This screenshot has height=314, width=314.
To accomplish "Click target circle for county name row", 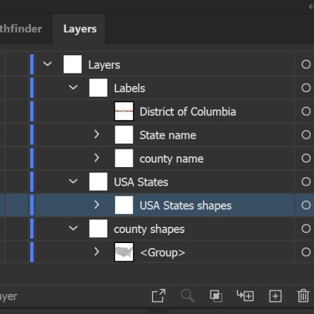I will [306, 158].
